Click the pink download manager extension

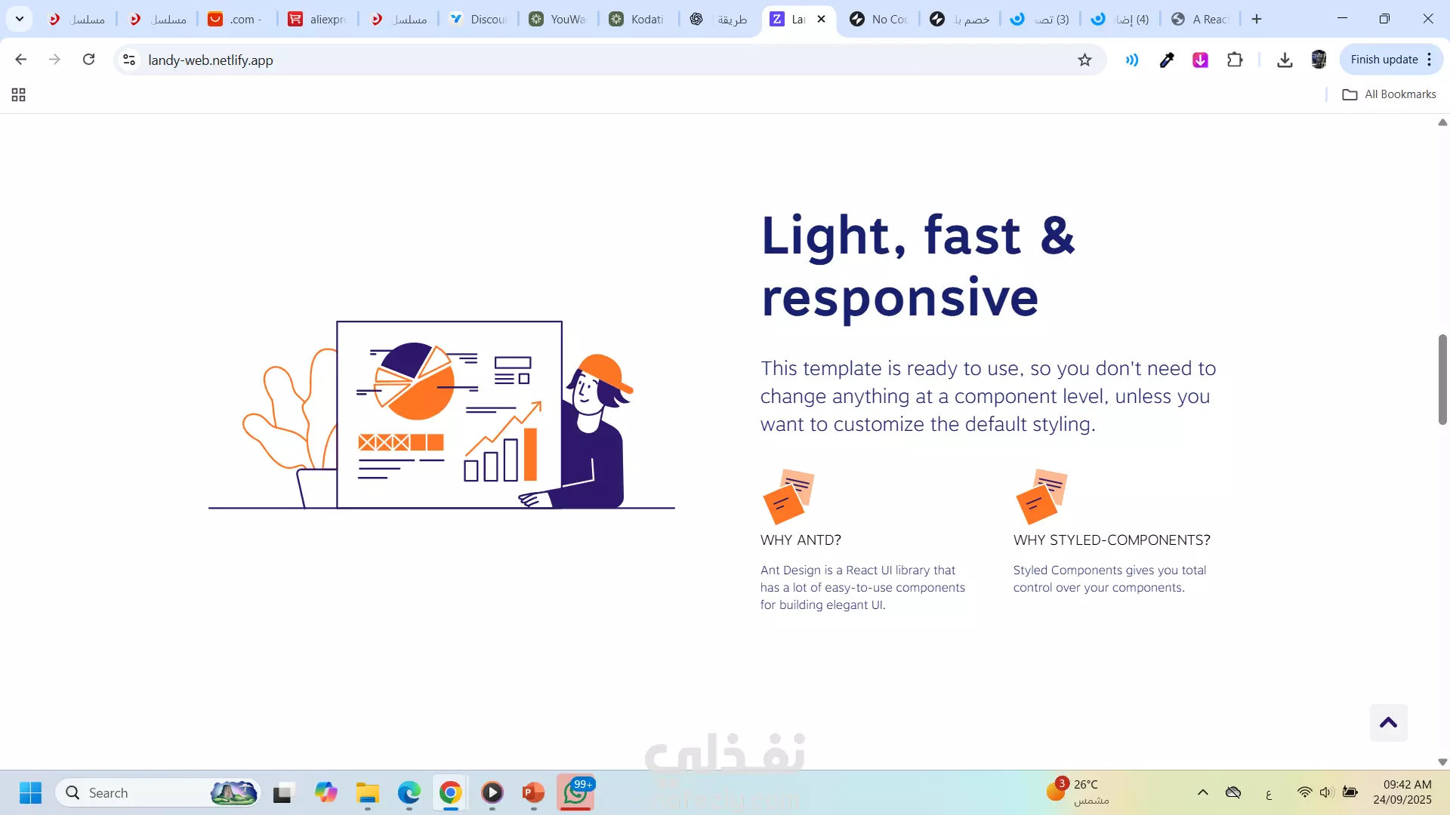1200,60
